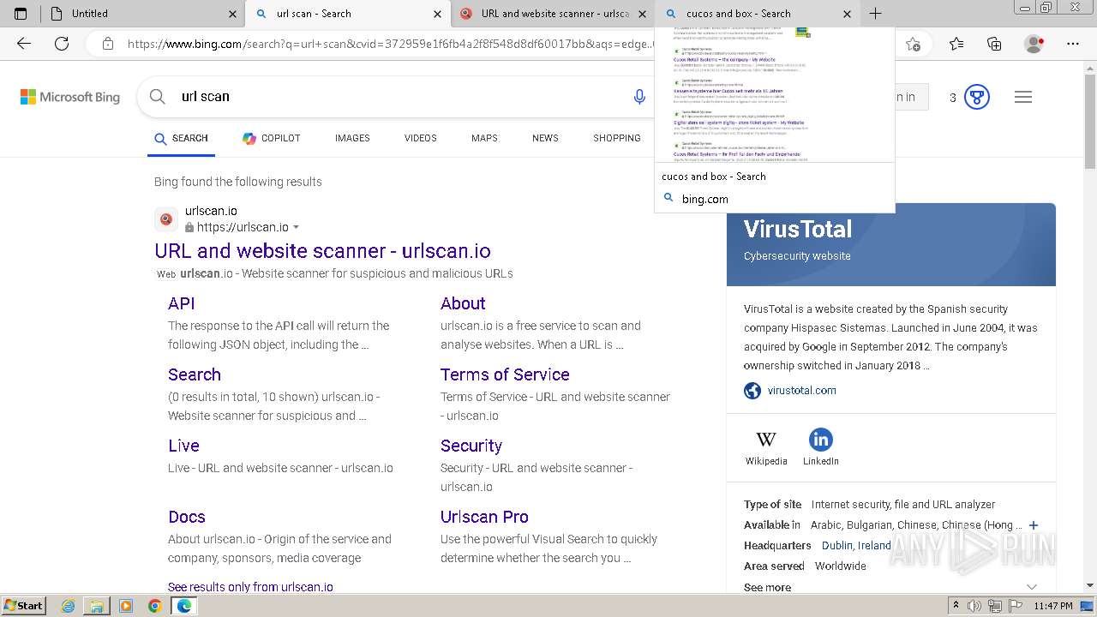Open LinkedIn icon for VirusTotal
The height and width of the screenshot is (617, 1097).
coord(820,440)
